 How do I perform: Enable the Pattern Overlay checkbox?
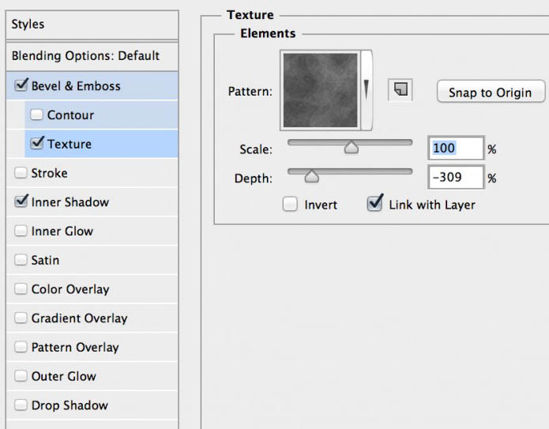(21, 347)
